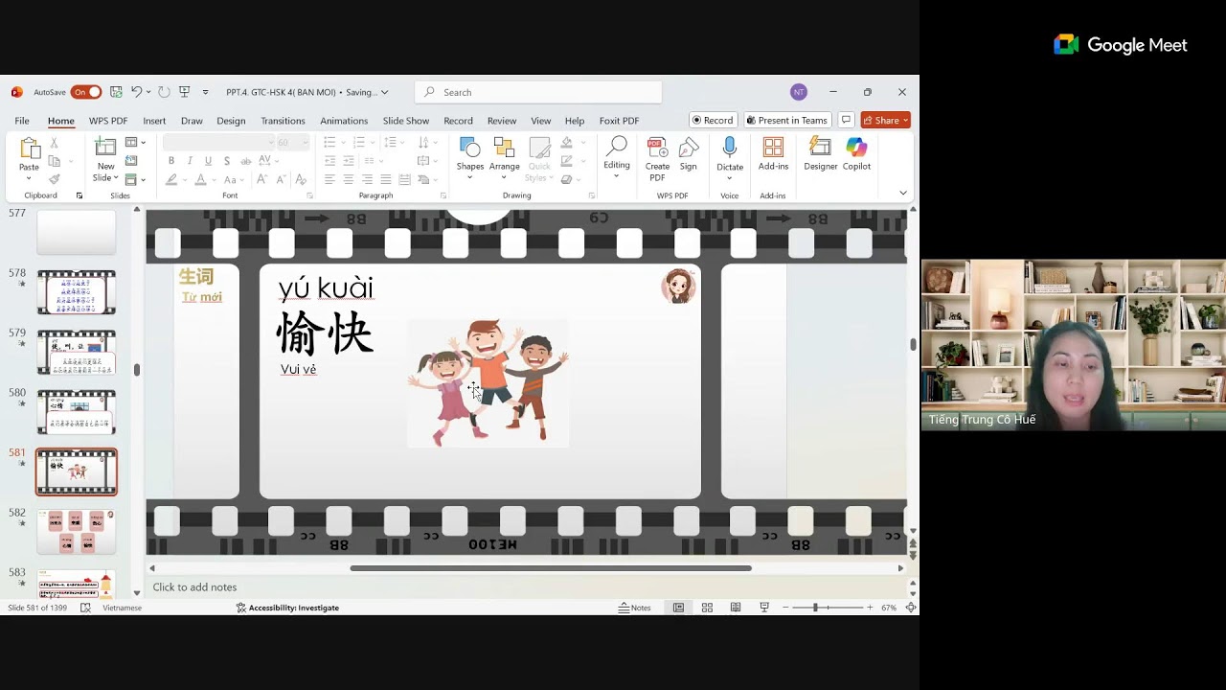Toggle the AutoSave switch off

pyautogui.click(x=86, y=92)
